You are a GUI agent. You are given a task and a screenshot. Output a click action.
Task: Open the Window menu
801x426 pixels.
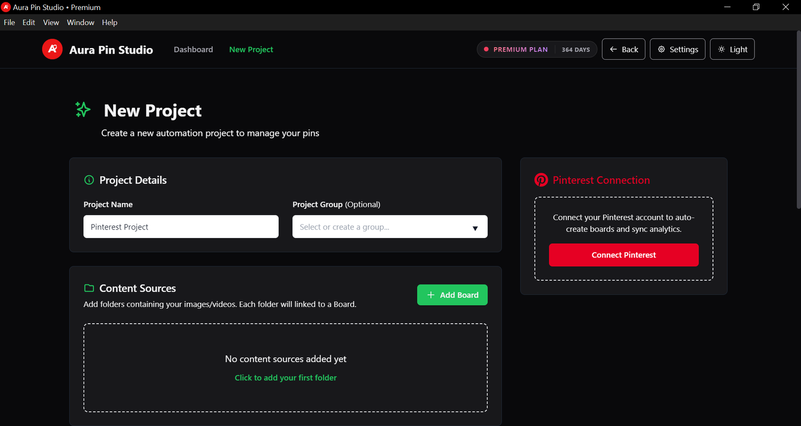click(81, 23)
